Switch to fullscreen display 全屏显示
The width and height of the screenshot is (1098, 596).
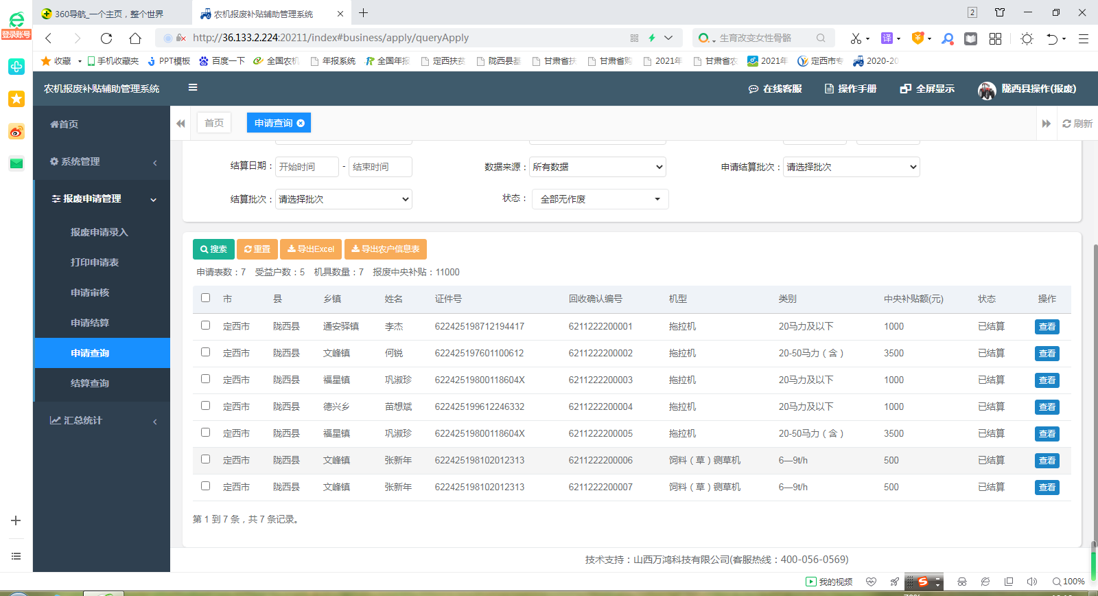pyautogui.click(x=928, y=89)
